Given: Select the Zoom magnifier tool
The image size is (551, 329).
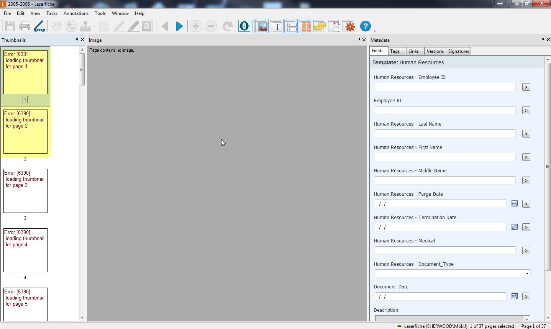Looking at the screenshot, I should [x=71, y=26].
